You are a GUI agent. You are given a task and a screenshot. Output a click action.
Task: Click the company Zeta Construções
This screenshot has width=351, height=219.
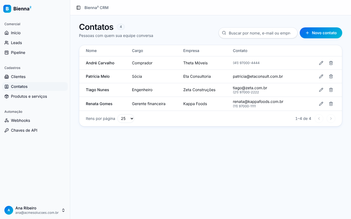199,90
